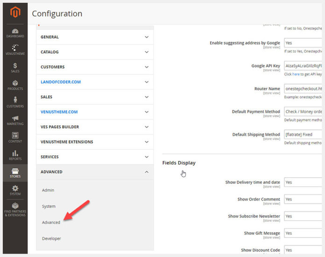
Task: Click the Google API Key input field
Action: click(x=303, y=66)
